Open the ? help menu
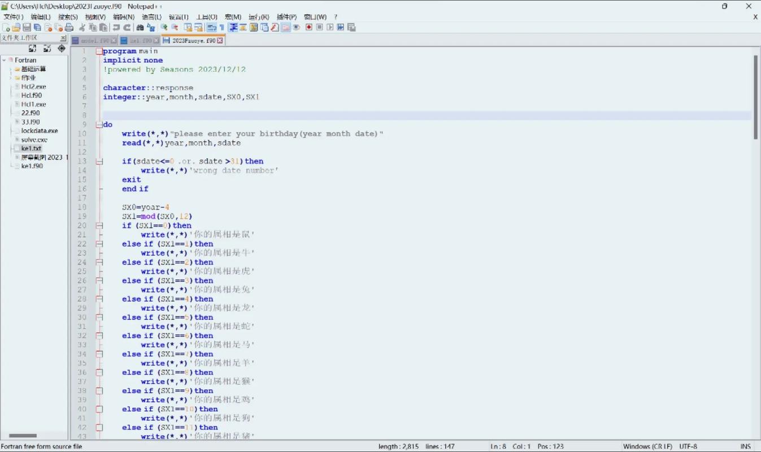The height and width of the screenshot is (452, 761). click(336, 17)
